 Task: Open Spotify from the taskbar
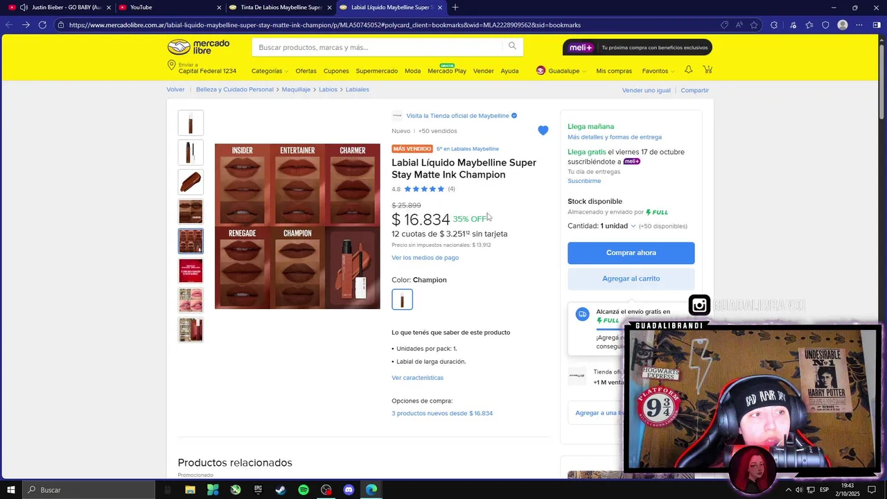pyautogui.click(x=304, y=490)
